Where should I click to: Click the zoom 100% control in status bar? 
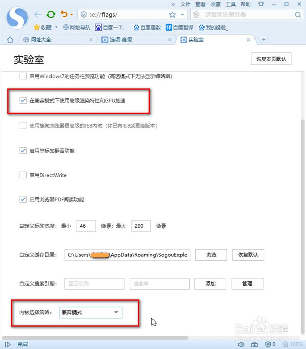click(x=294, y=344)
